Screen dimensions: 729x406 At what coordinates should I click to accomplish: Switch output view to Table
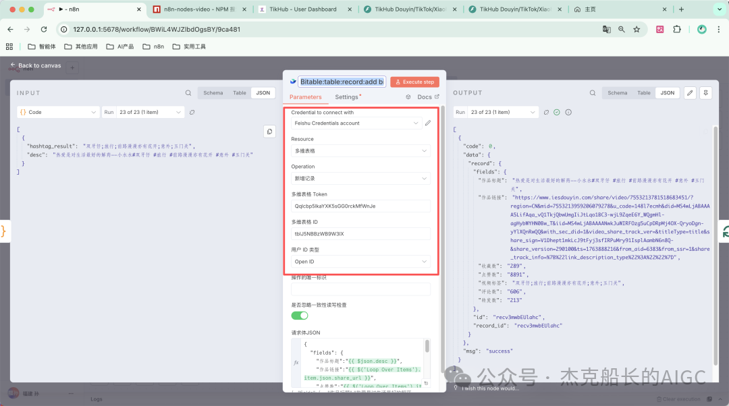tap(644, 93)
